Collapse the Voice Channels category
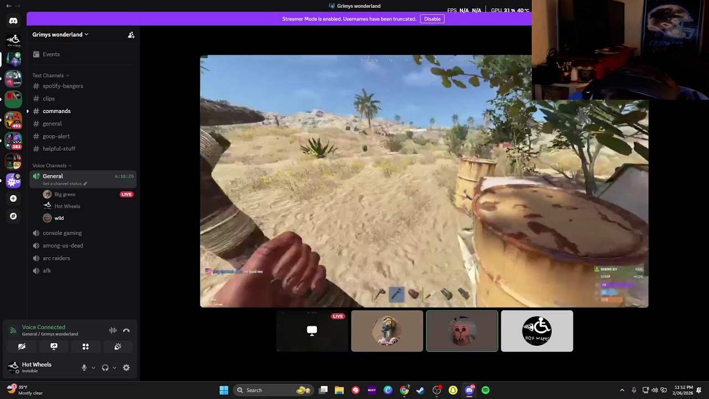This screenshot has height=399, width=709. (52, 166)
